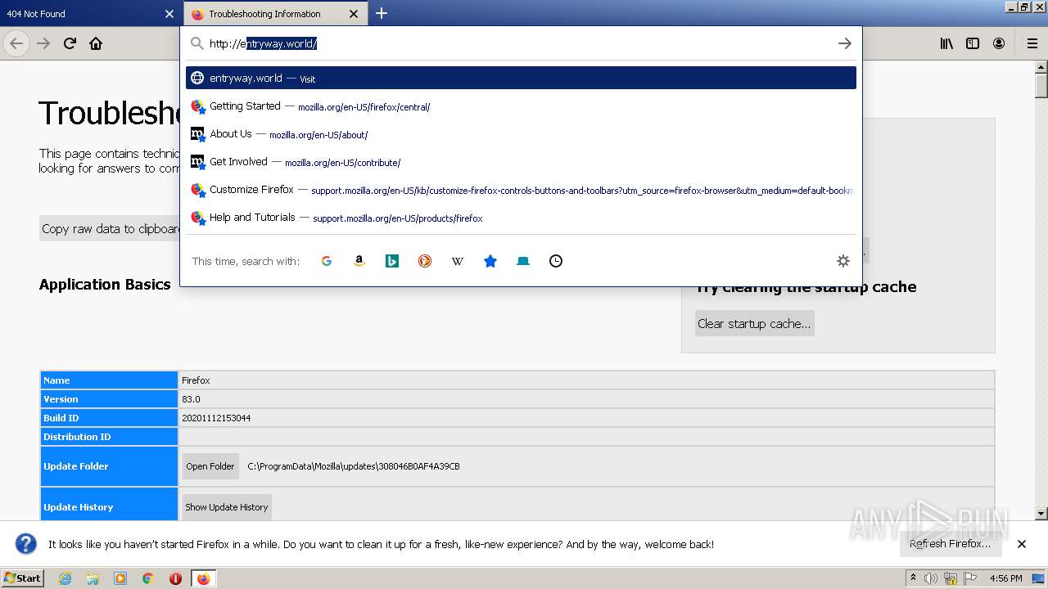The height and width of the screenshot is (589, 1048).
Task: Click Open Folder for the update folder
Action: tap(210, 466)
